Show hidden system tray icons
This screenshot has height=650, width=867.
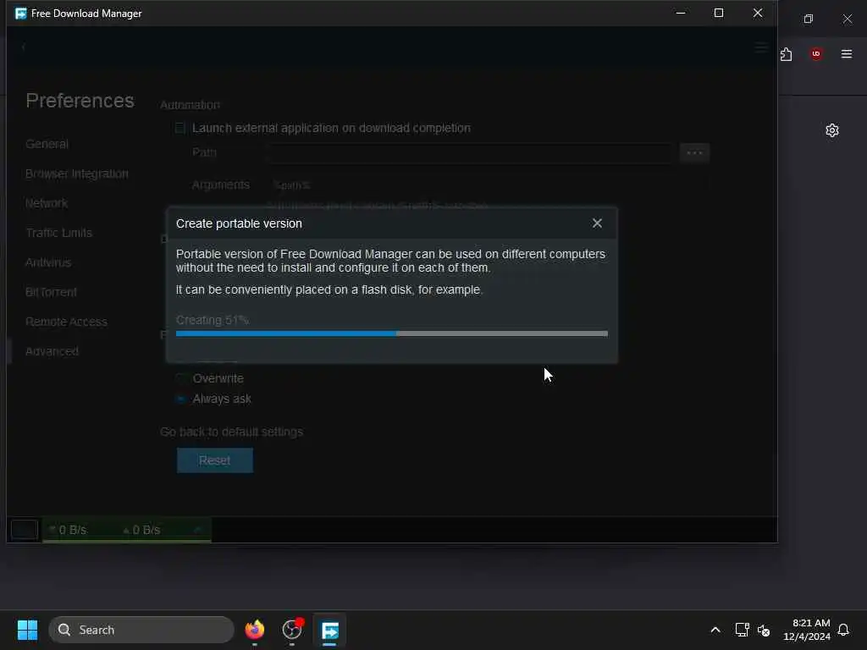715,630
